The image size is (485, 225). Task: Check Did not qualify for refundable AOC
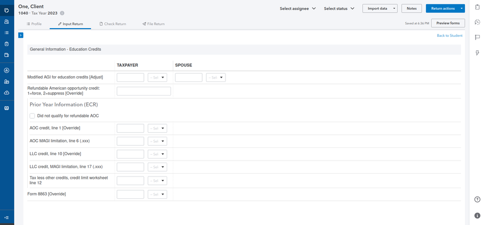33,116
